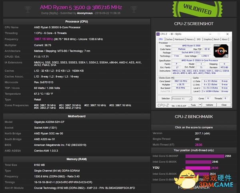Click the Microcode value Rev. 0x8701013
Viewport: 240px width, 193px height.
click(44, 82)
